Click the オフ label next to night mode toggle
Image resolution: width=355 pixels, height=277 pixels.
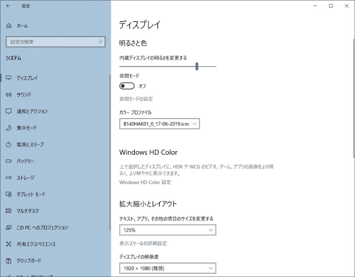[x=142, y=86]
